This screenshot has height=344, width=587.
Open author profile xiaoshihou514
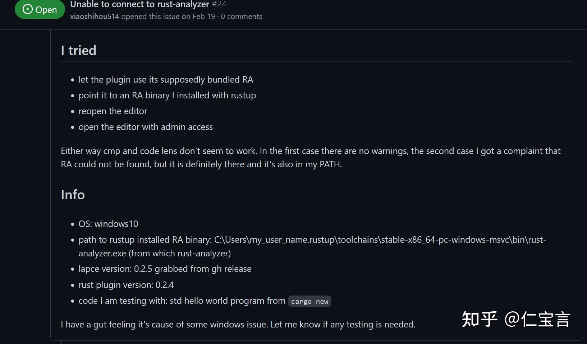94,17
